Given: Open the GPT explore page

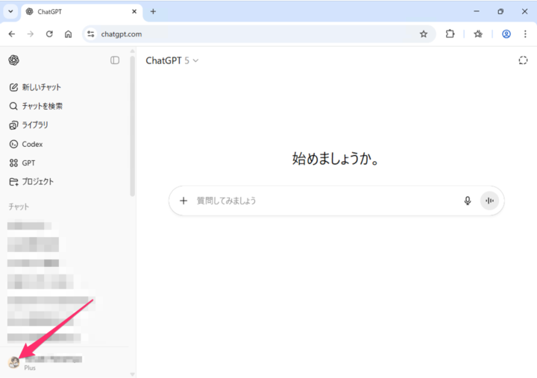Looking at the screenshot, I should click(28, 163).
